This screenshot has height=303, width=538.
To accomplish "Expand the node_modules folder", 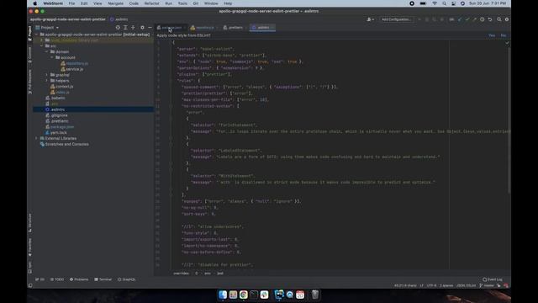I will [x=42, y=40].
